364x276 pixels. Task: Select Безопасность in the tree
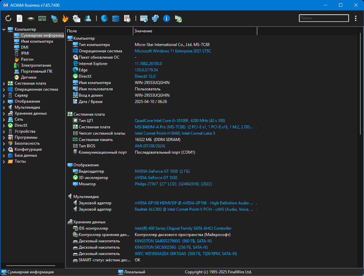click(x=27, y=143)
